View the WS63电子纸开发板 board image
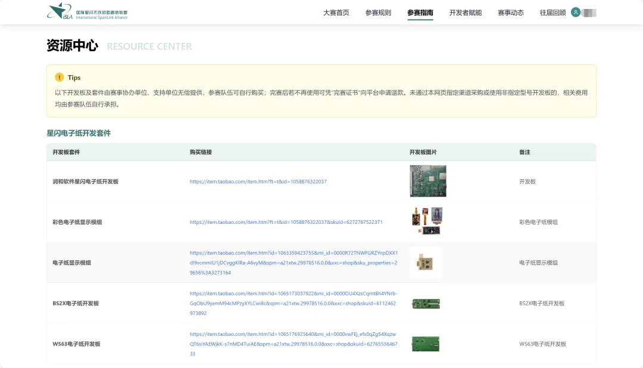This screenshot has width=643, height=368. (425, 344)
